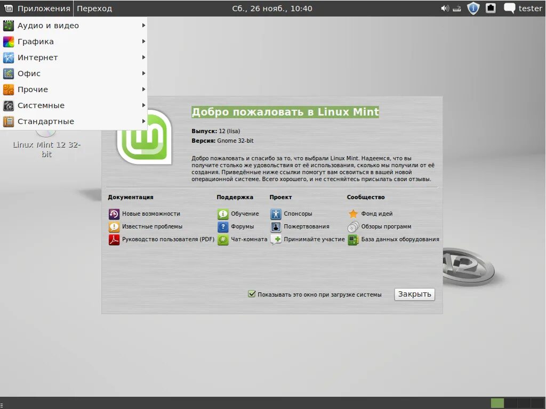Click the volume speaker tray icon
546x409 pixels.
[445, 9]
